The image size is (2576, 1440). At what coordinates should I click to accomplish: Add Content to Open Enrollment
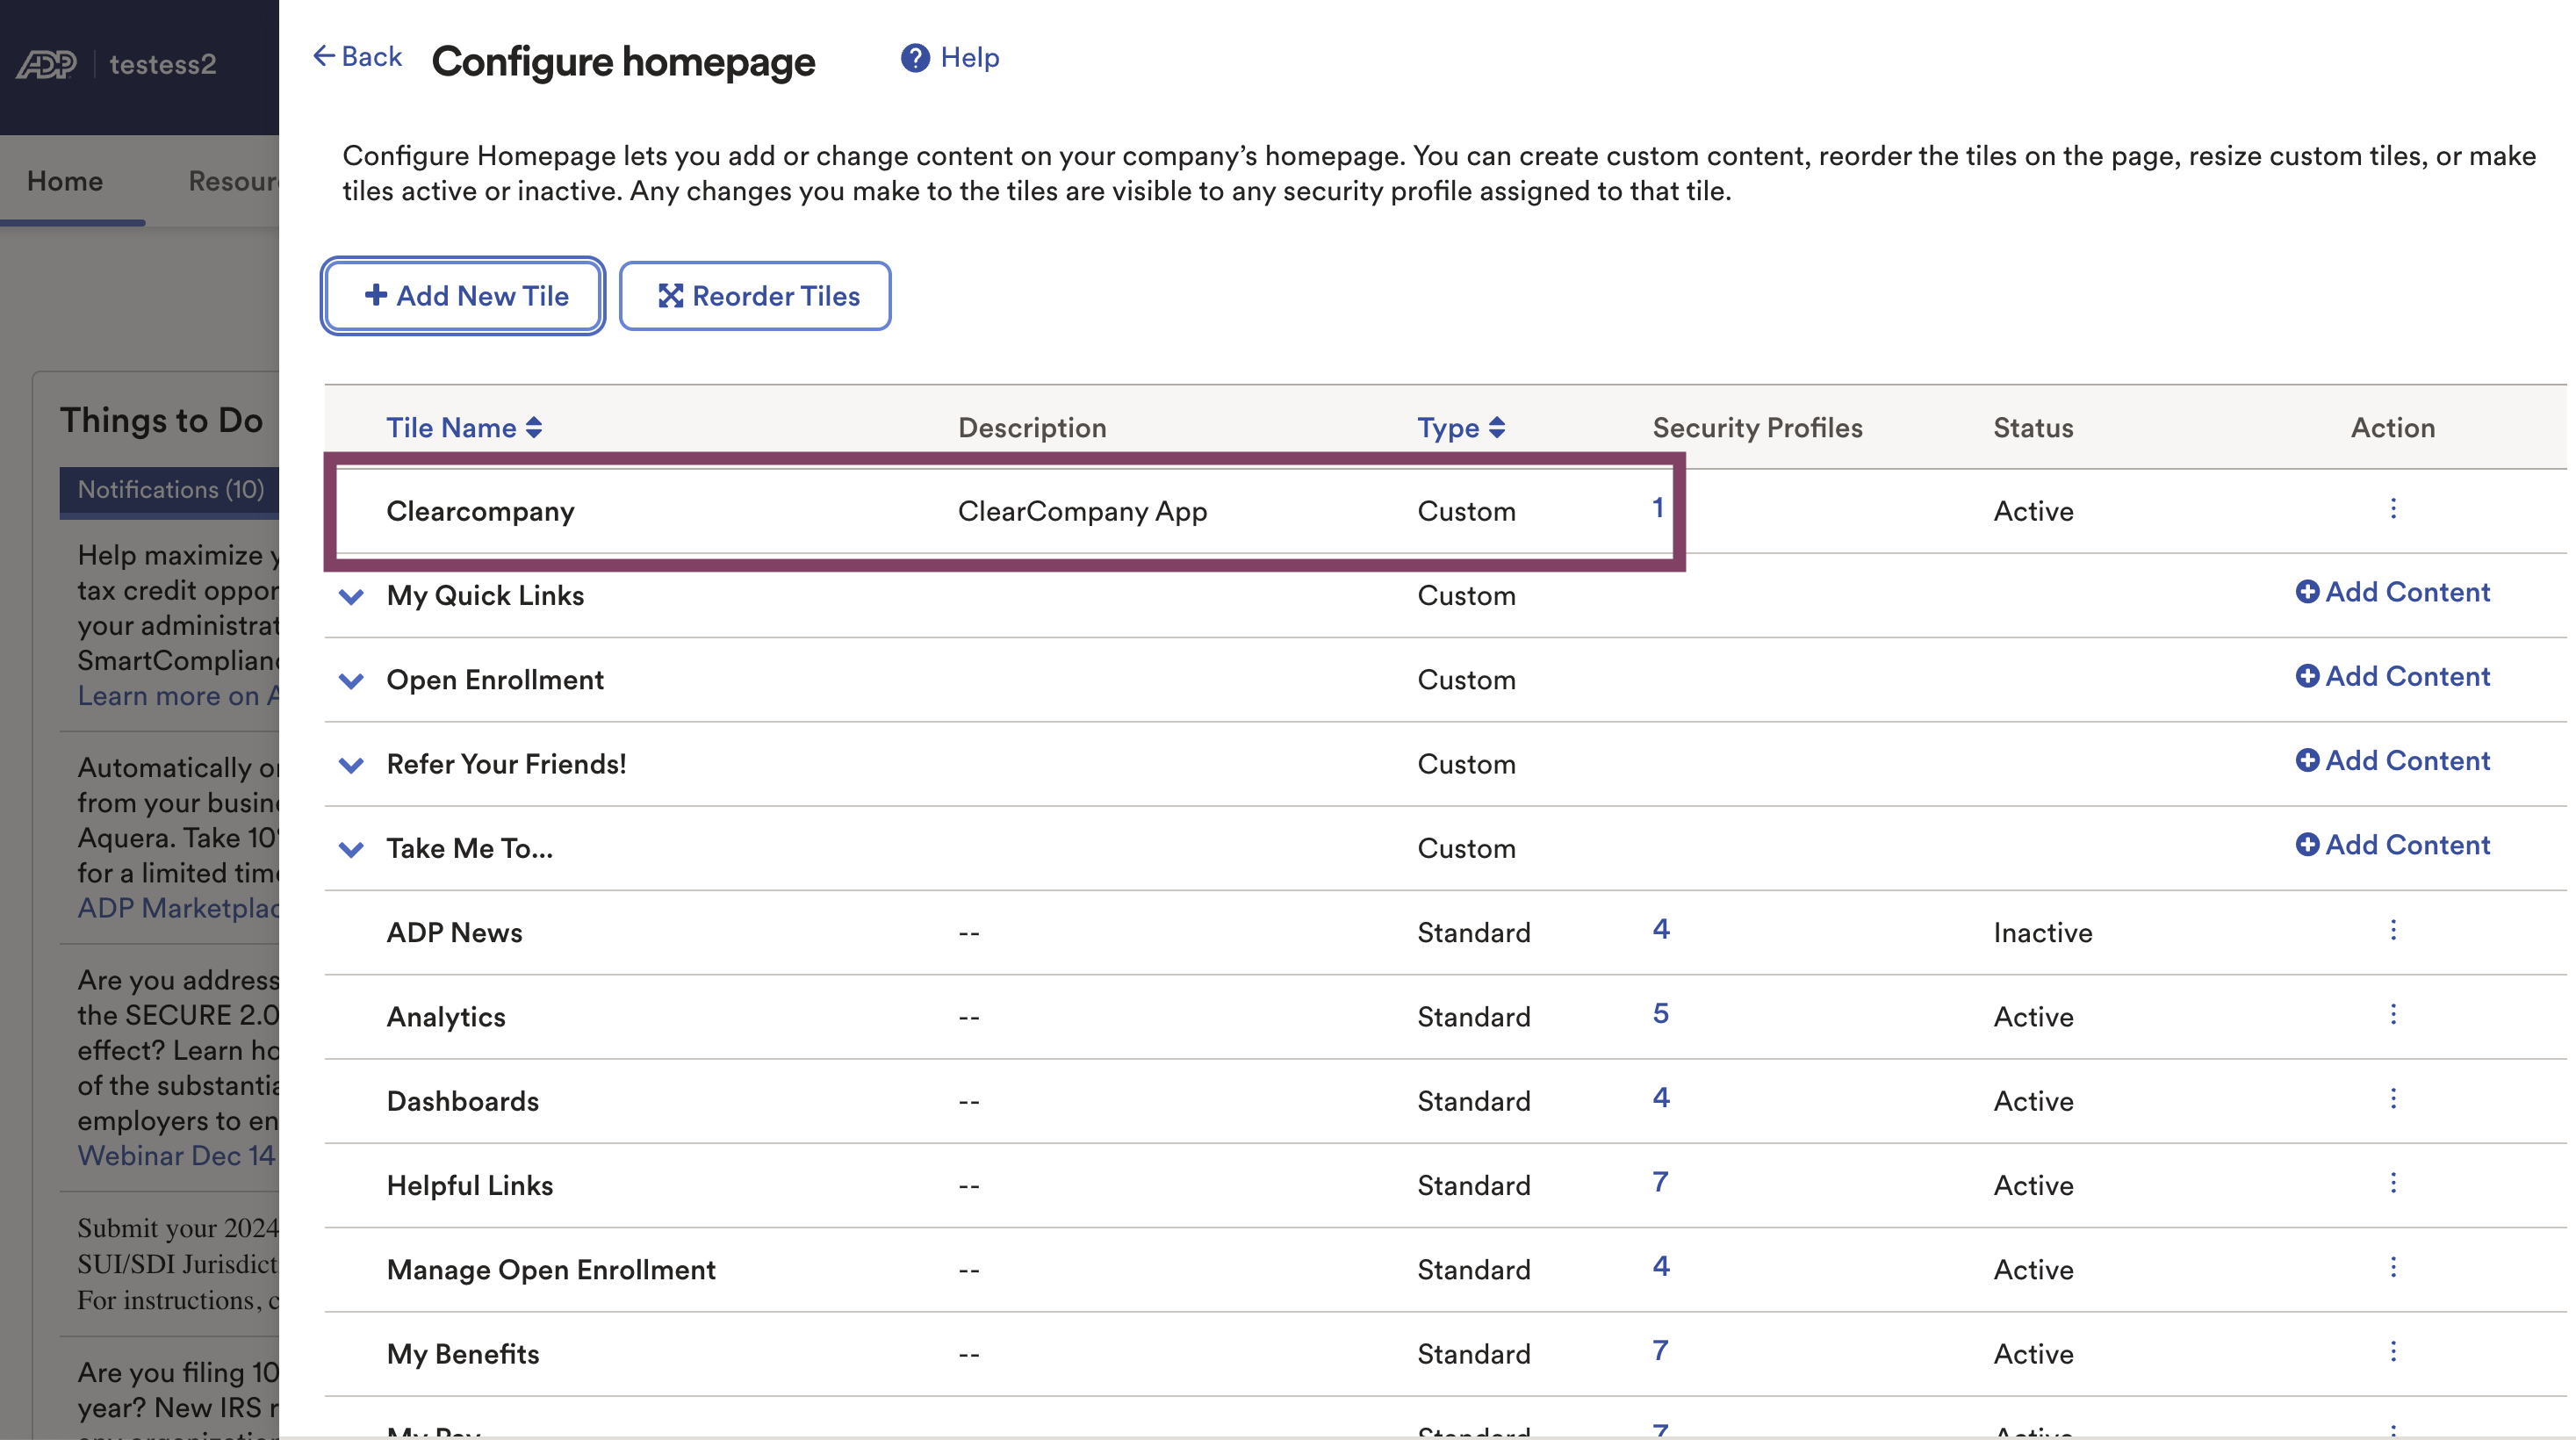(x=2392, y=676)
